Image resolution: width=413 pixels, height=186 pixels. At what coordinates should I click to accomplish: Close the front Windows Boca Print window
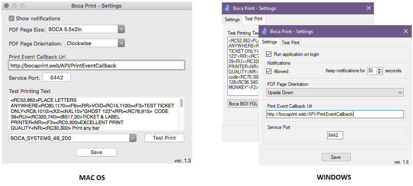click(406, 32)
